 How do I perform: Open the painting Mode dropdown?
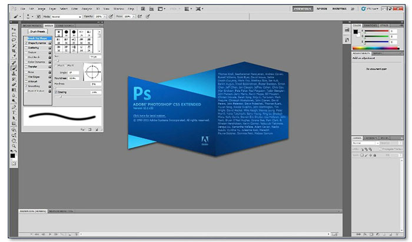tap(67, 16)
